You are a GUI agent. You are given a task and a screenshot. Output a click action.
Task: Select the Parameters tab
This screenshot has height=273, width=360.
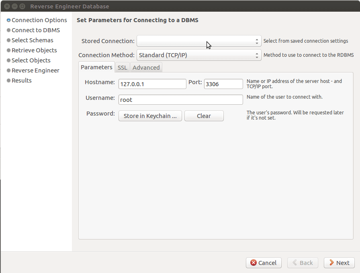click(x=96, y=67)
